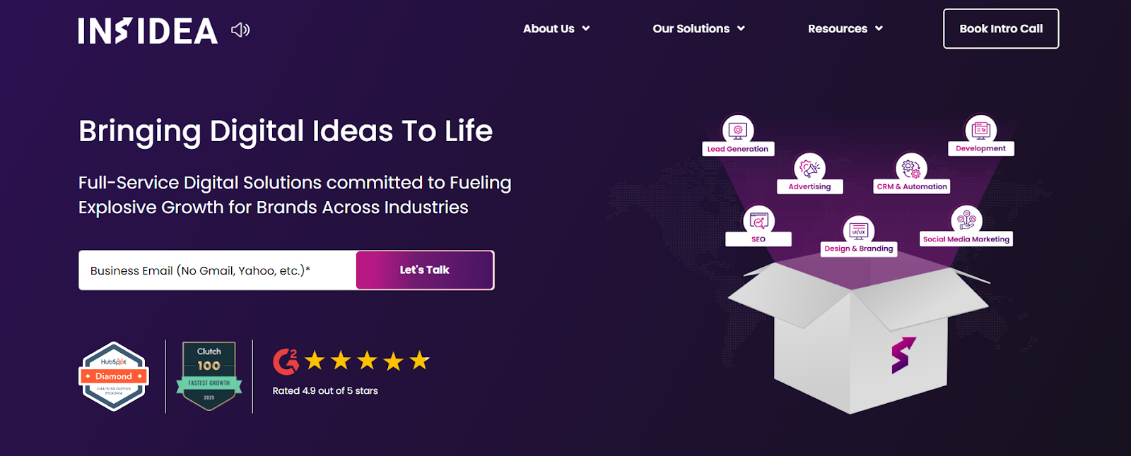Screen dimensions: 1131x456
Task: Click the Development service icon
Action: (x=980, y=130)
